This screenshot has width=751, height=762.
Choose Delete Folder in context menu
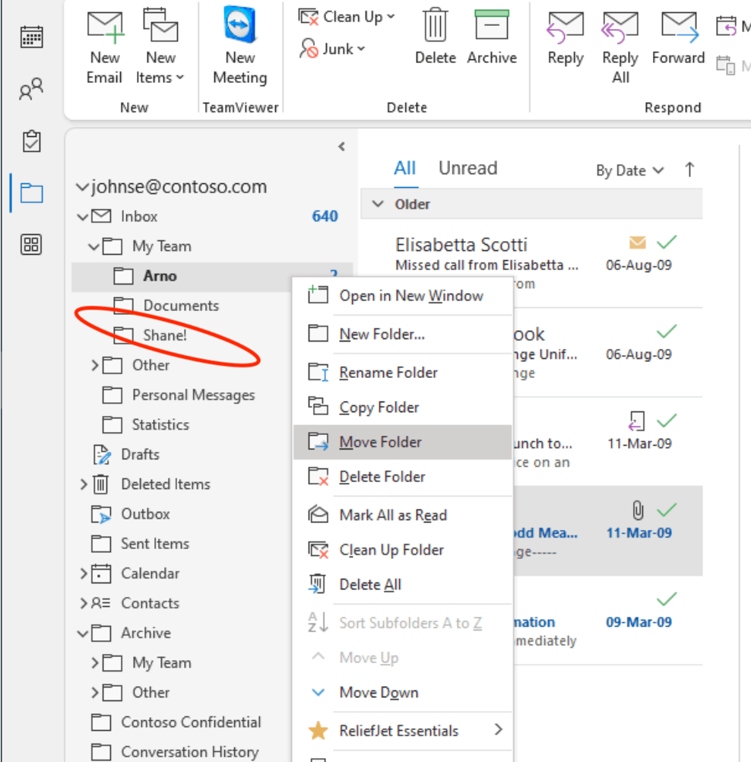point(403,478)
